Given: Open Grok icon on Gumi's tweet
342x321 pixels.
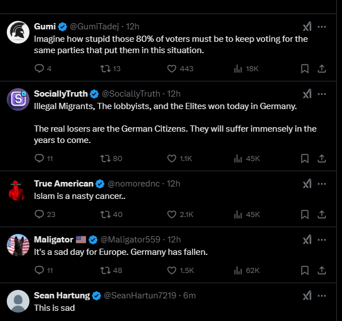Looking at the screenshot, I should click(306, 27).
